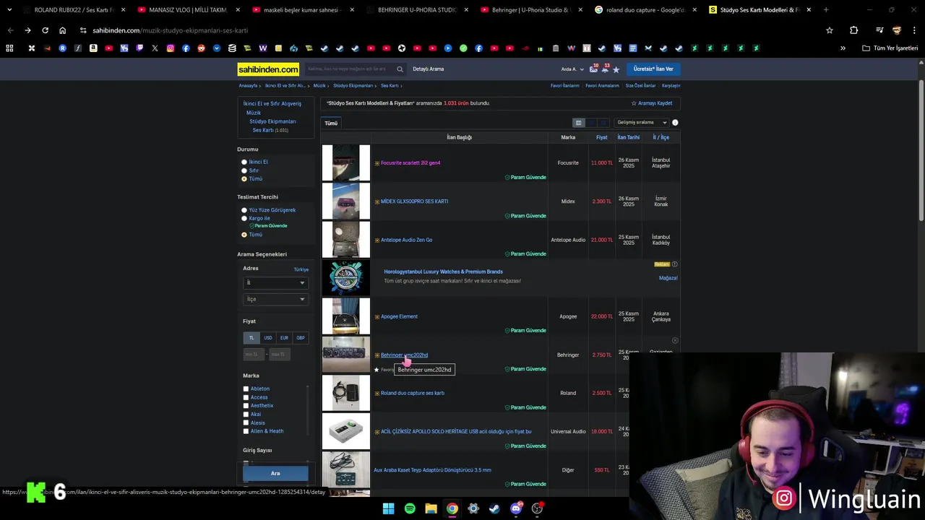Select Kargo ile delivery option
The width and height of the screenshot is (925, 520).
(244, 218)
